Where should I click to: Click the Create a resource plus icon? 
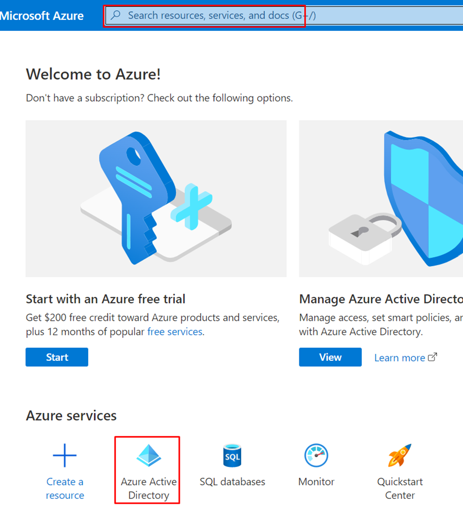tap(65, 455)
